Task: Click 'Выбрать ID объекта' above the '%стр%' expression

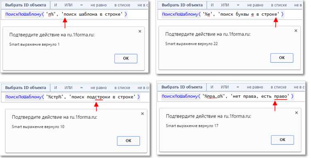Action: (x=26, y=88)
